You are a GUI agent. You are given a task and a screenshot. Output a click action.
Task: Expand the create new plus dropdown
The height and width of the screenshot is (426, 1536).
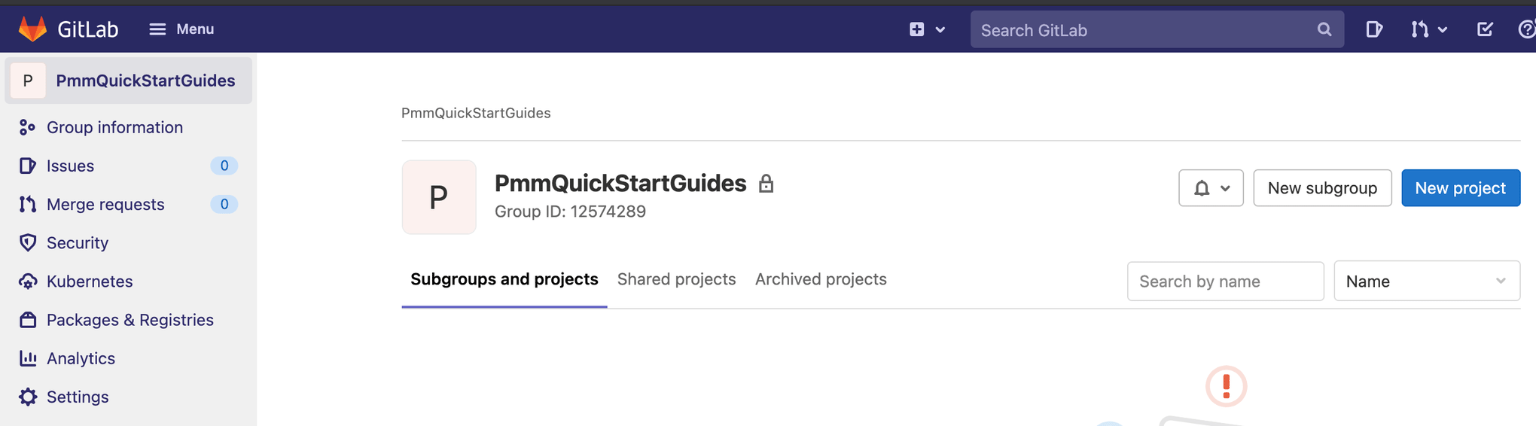coord(926,29)
